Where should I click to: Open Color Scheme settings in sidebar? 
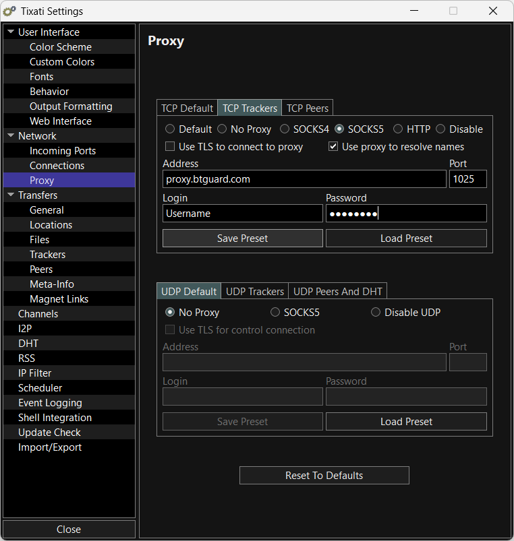(x=60, y=47)
